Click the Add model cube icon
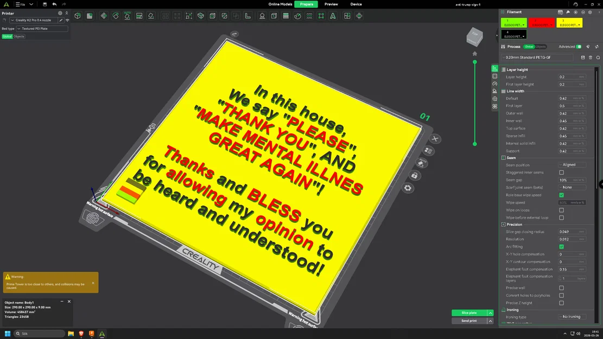This screenshot has height=339, width=603. click(x=78, y=16)
